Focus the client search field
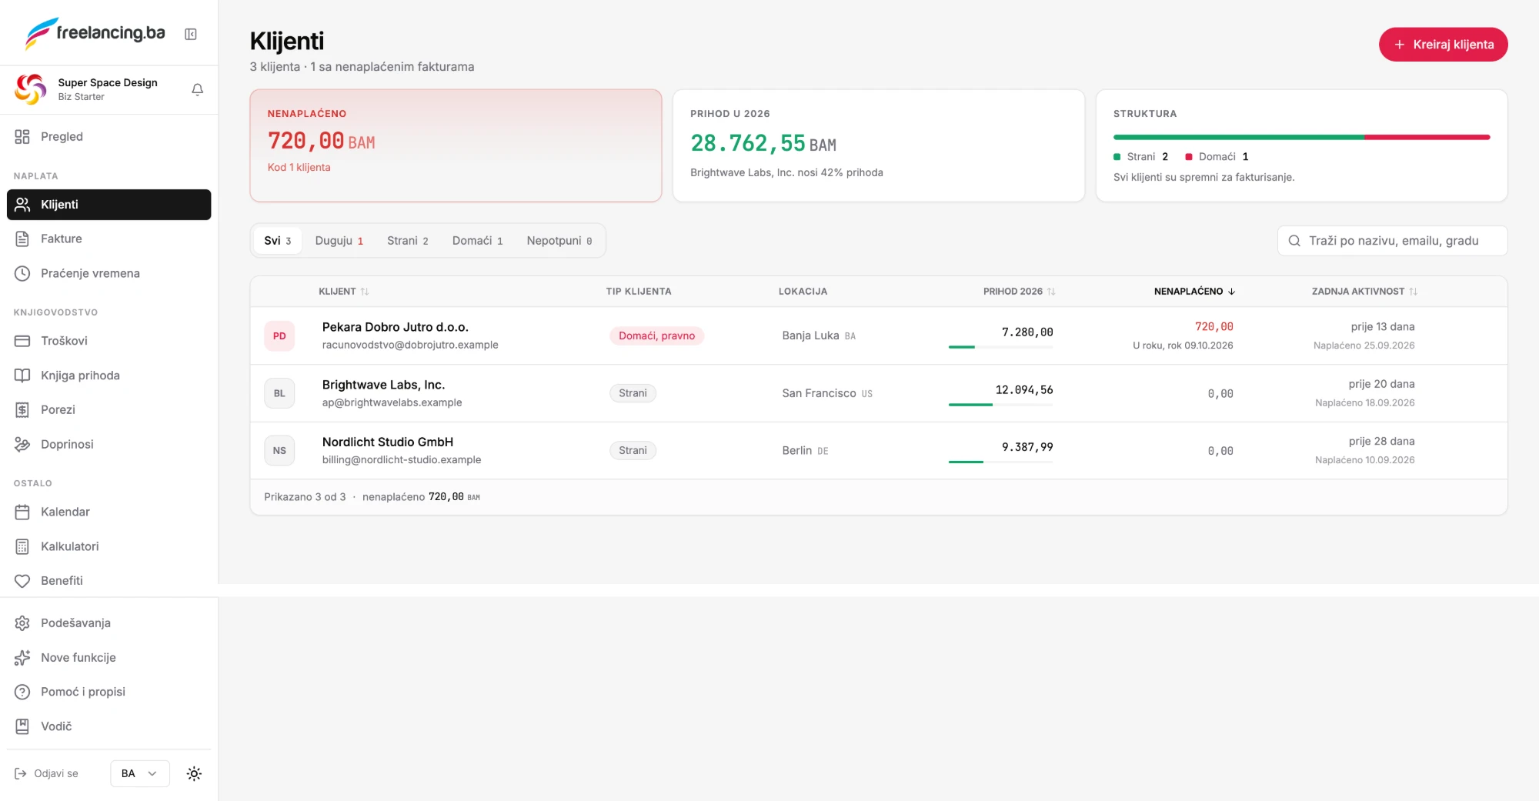 coord(1392,241)
